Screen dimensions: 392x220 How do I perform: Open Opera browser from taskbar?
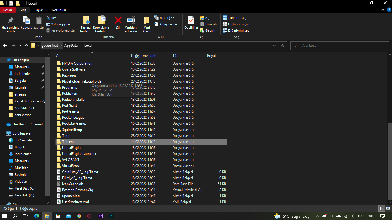pos(90,216)
